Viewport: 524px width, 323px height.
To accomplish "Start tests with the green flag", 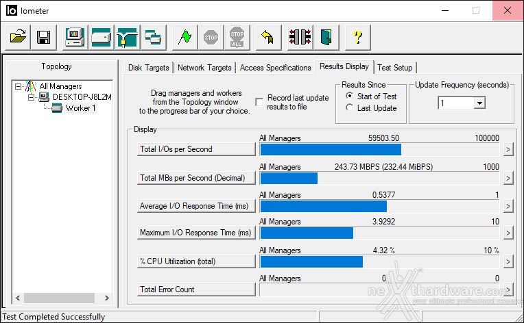I will click(184, 37).
